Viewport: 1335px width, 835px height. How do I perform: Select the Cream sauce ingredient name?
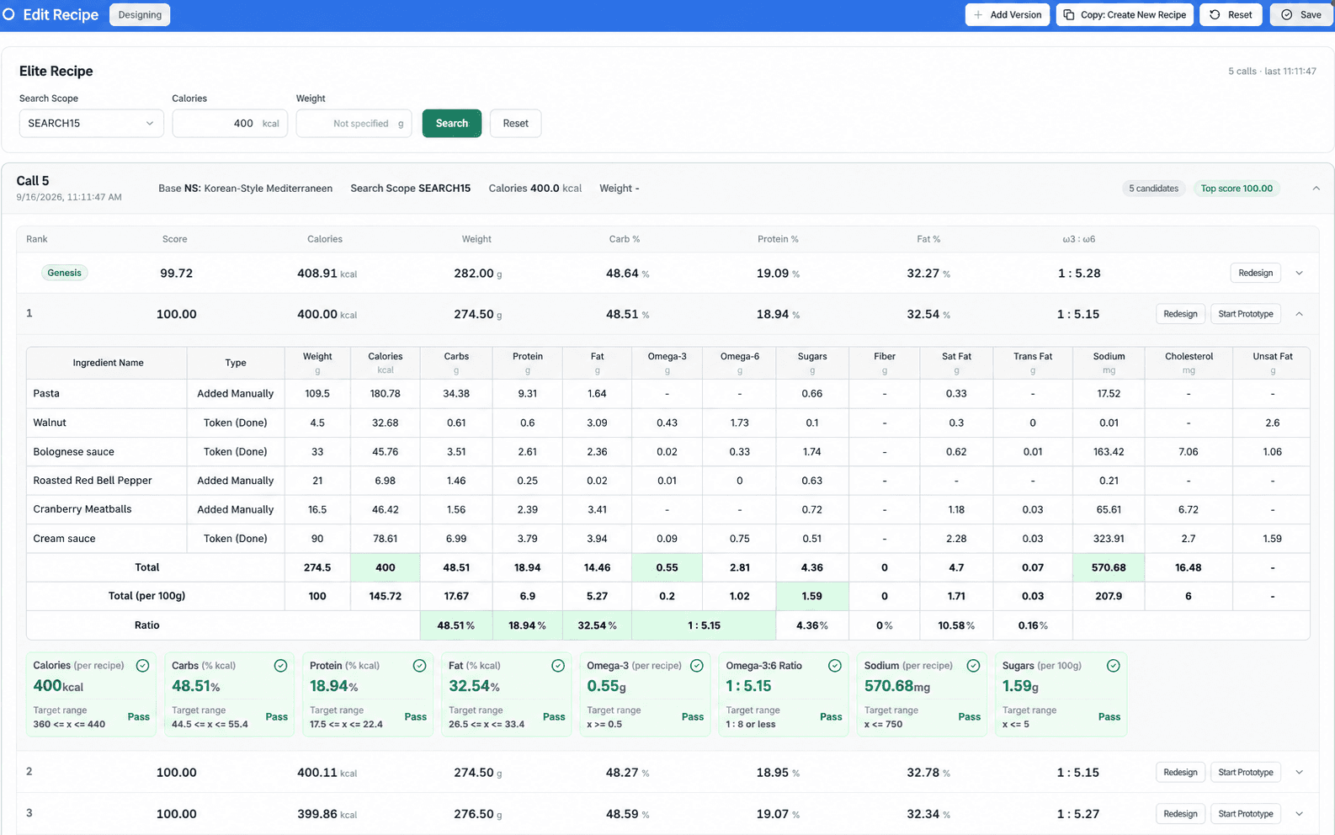pos(64,539)
